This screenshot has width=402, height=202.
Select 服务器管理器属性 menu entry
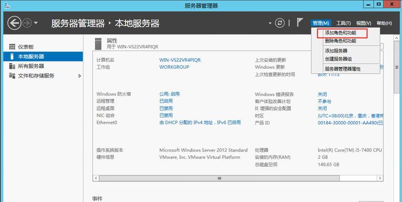click(x=342, y=69)
